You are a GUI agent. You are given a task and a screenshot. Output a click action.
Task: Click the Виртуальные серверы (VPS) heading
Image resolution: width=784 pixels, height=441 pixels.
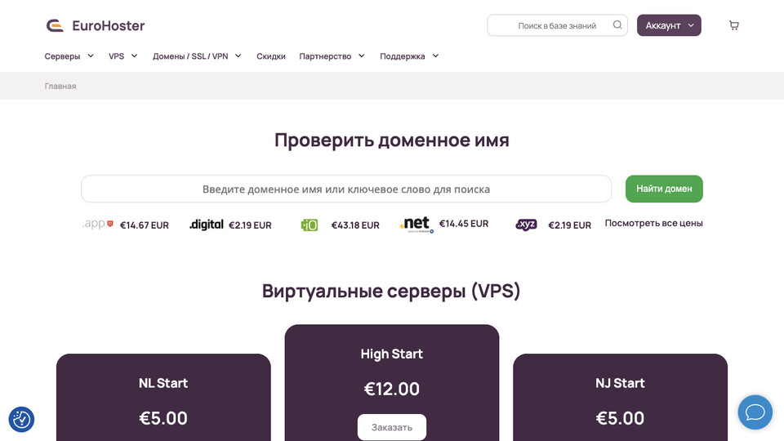tap(391, 291)
